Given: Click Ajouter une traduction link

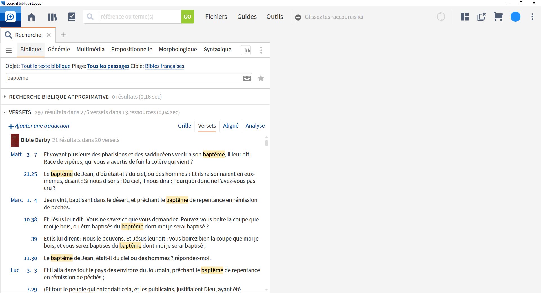Looking at the screenshot, I should pos(39,126).
